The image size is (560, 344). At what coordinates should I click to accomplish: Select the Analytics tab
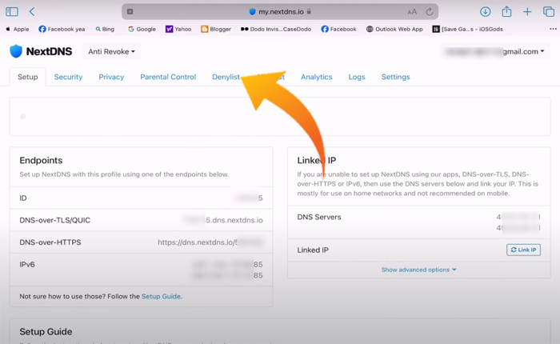coord(316,77)
